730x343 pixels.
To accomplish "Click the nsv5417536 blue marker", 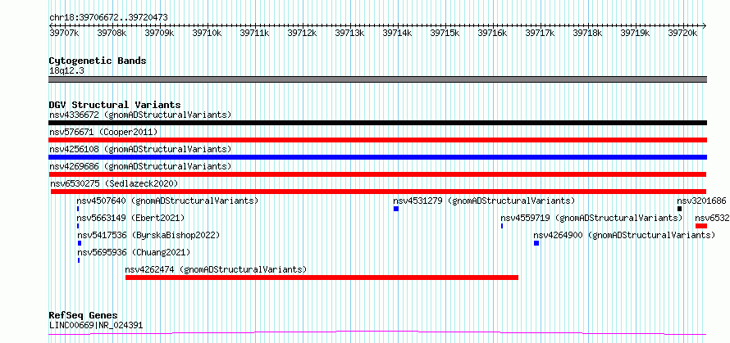I will (x=80, y=243).
